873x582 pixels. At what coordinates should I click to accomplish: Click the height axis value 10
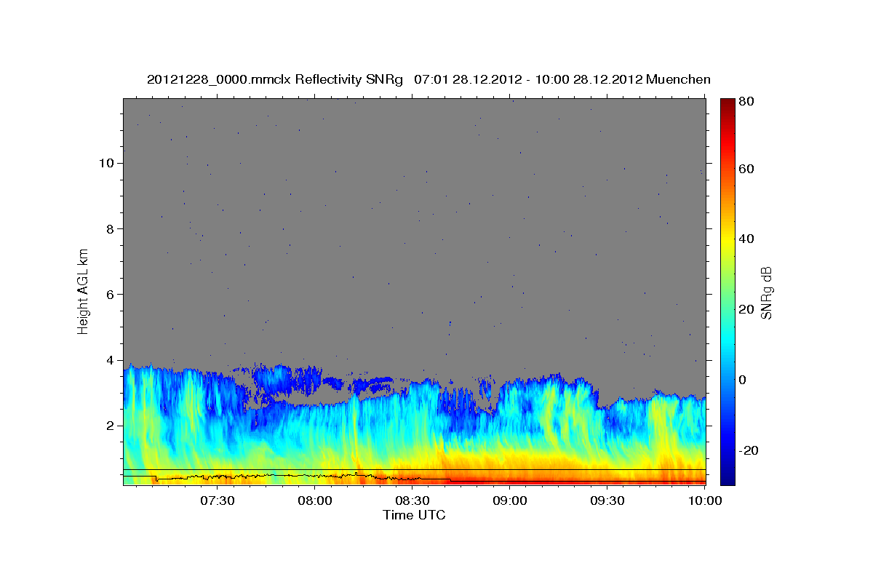[105, 163]
